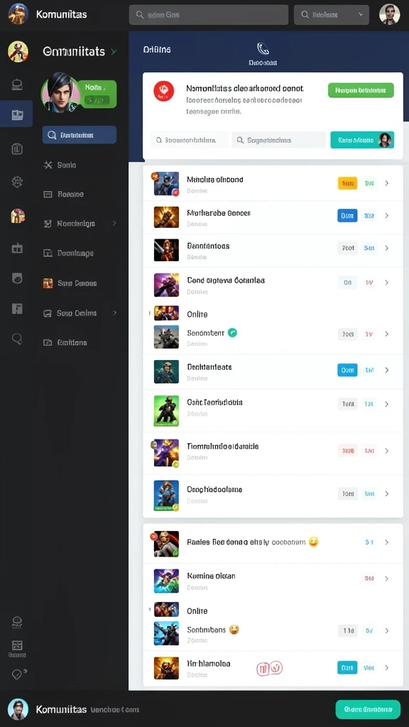This screenshot has width=409, height=727.
Task: Click the dark blue badge in the 'Mrathareba Gonoes' row
Action: point(347,216)
